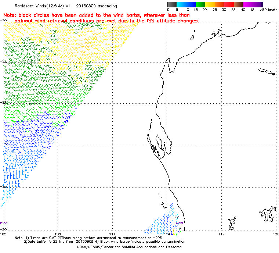Click the red 'Note: black circles have been added' line
The height and width of the screenshot is (253, 279).
[x=97, y=15]
